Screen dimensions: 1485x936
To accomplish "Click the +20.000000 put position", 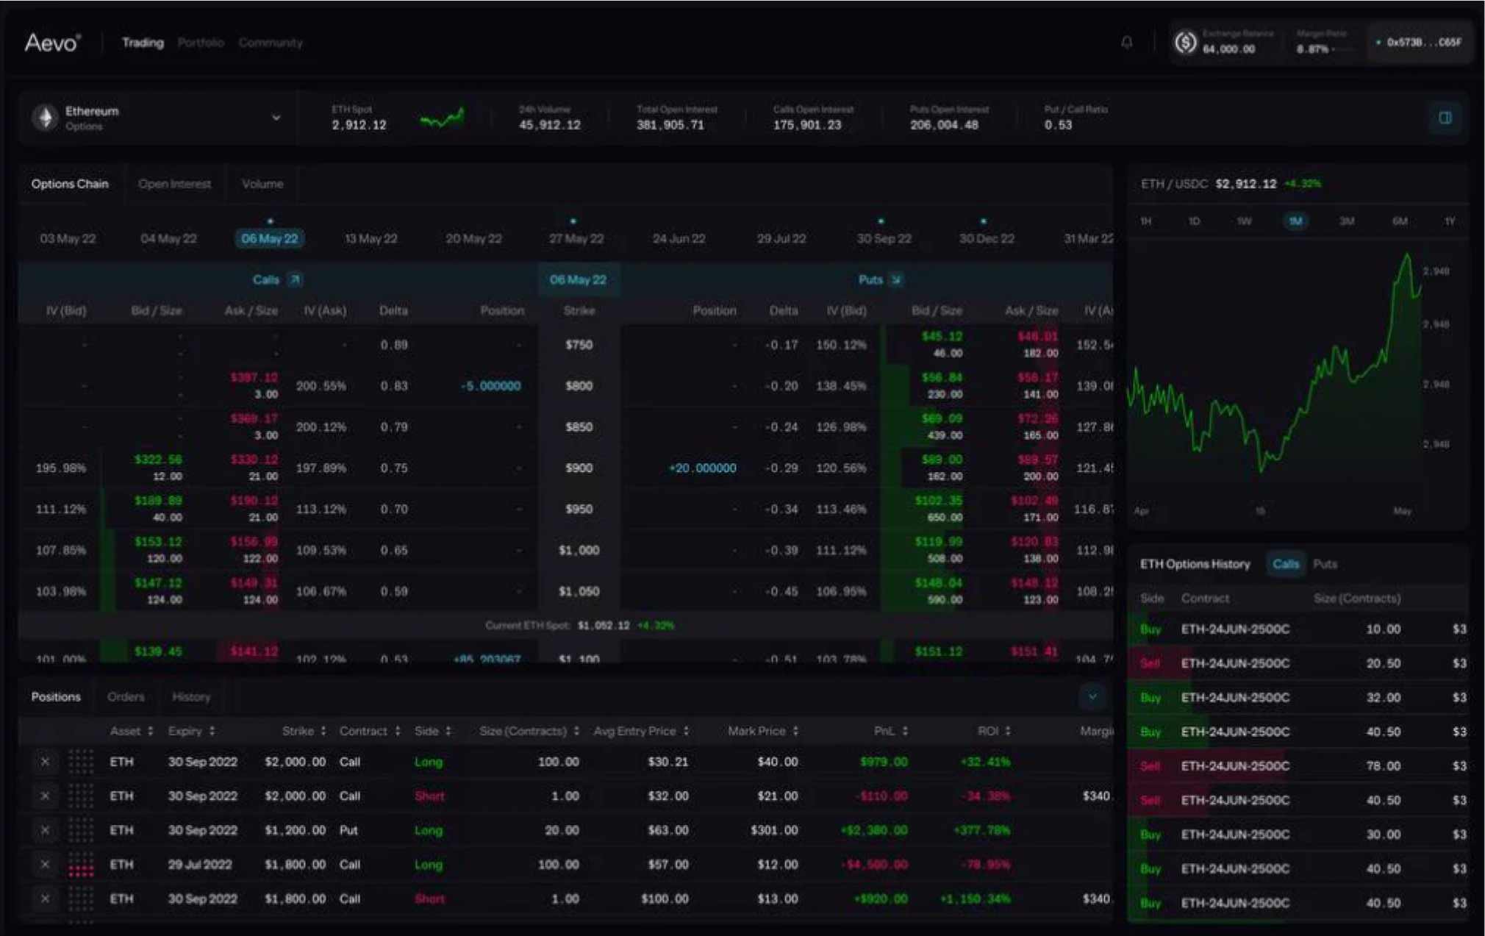I will tap(702, 468).
